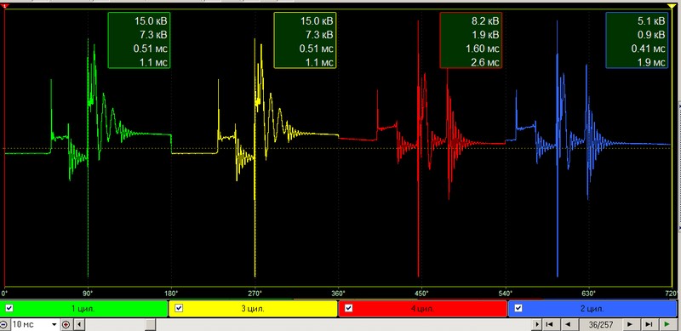Viewport: 681px width, 331px height.
Task: Click the 360° axis label
Action: point(338,293)
